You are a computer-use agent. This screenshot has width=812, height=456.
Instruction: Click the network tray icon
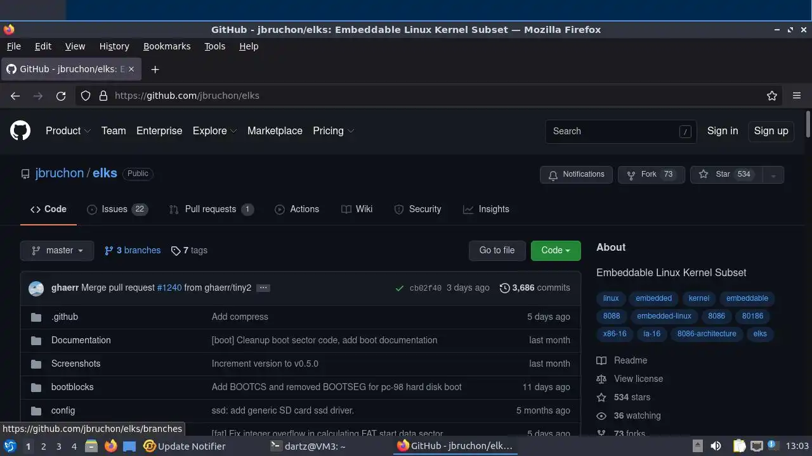tap(756, 446)
